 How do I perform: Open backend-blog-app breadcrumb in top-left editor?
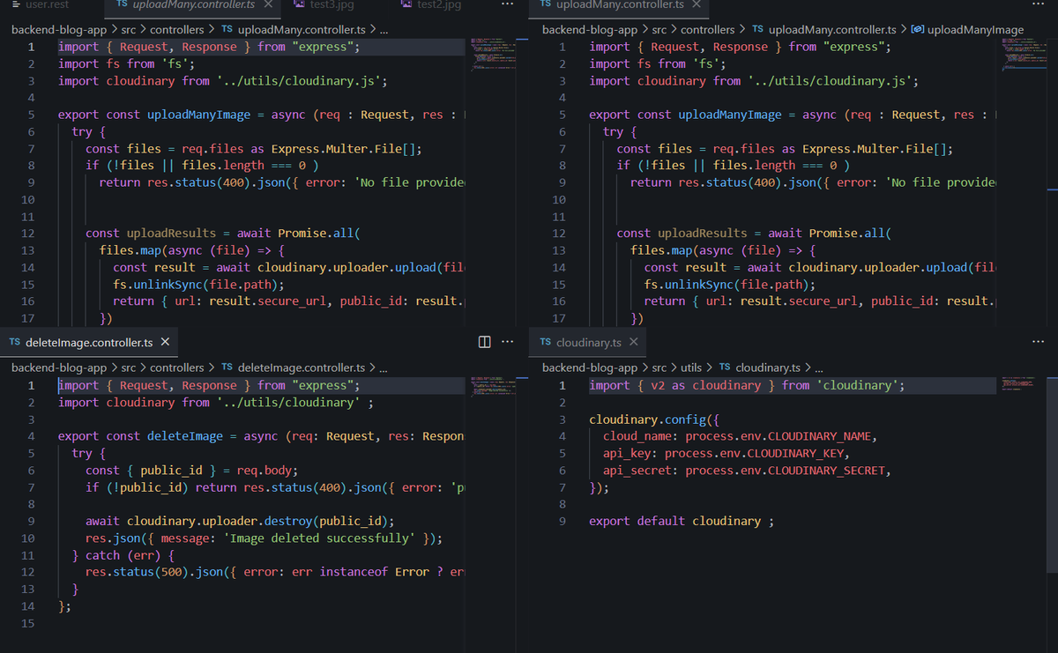tap(58, 30)
